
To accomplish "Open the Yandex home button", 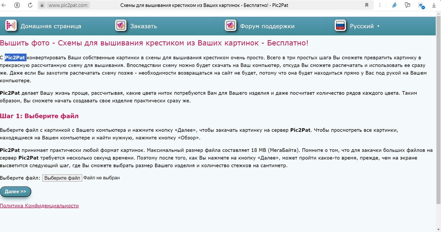I will pos(17,5).
